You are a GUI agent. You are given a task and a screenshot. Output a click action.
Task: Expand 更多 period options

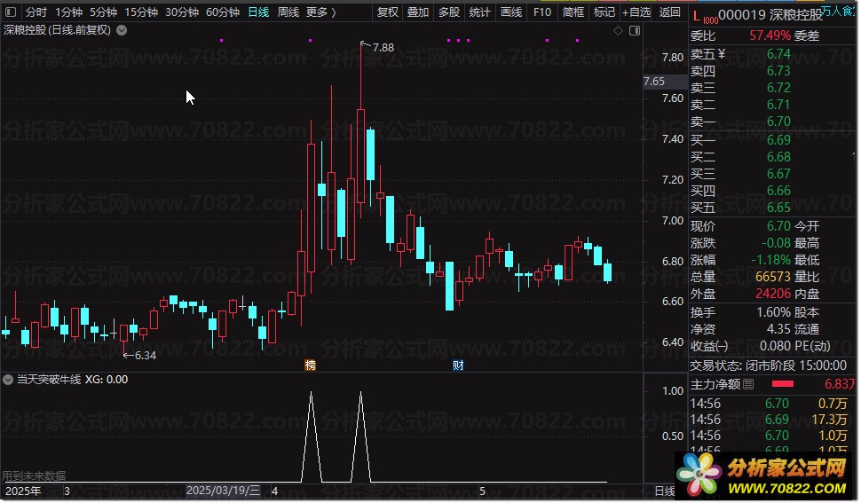tap(321, 12)
